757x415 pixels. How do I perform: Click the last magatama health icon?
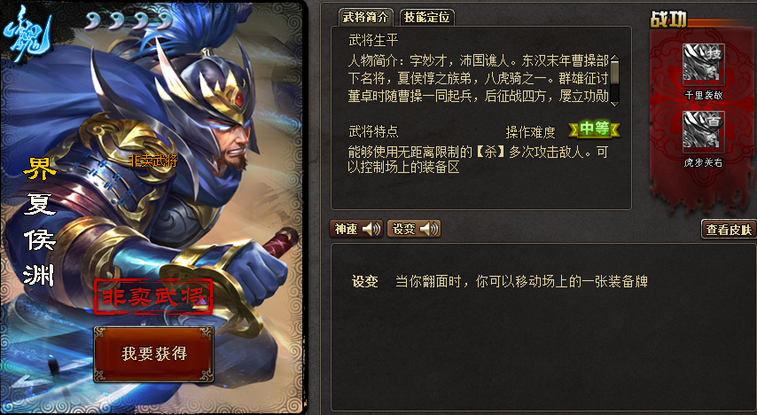(x=164, y=21)
